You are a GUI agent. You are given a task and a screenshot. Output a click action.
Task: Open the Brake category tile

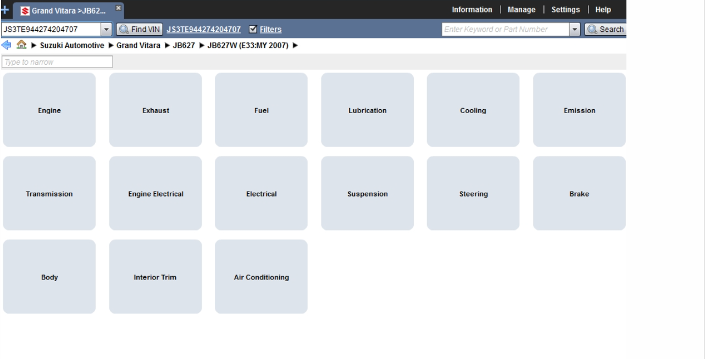pos(579,194)
